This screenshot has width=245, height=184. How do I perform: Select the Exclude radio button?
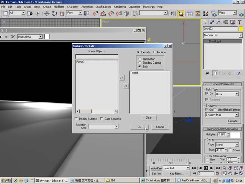[x=138, y=52]
